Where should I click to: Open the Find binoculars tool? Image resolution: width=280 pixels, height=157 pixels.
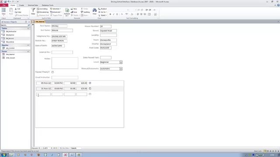pos(94,11)
